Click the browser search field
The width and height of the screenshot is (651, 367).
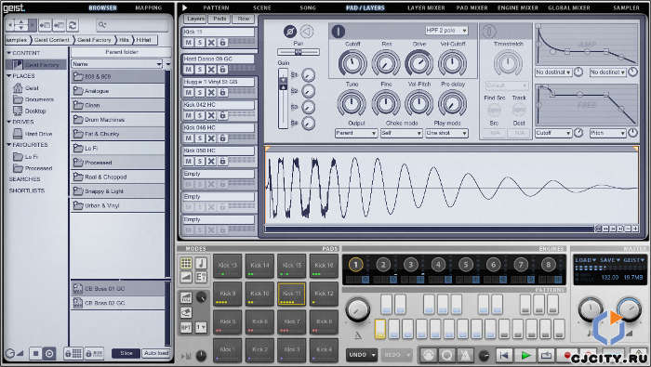click(x=132, y=25)
